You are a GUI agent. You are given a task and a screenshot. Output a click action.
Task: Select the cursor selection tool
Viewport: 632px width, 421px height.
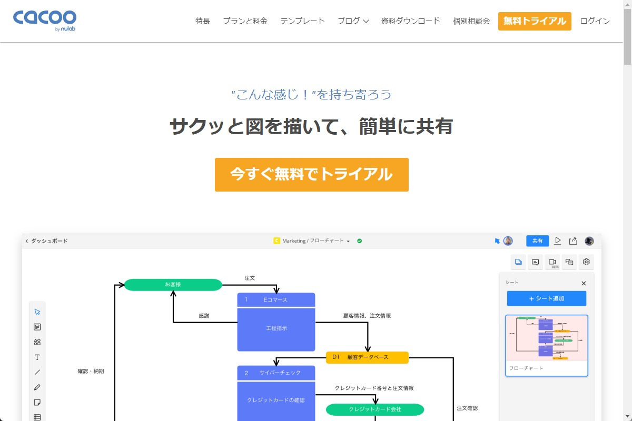tap(37, 311)
